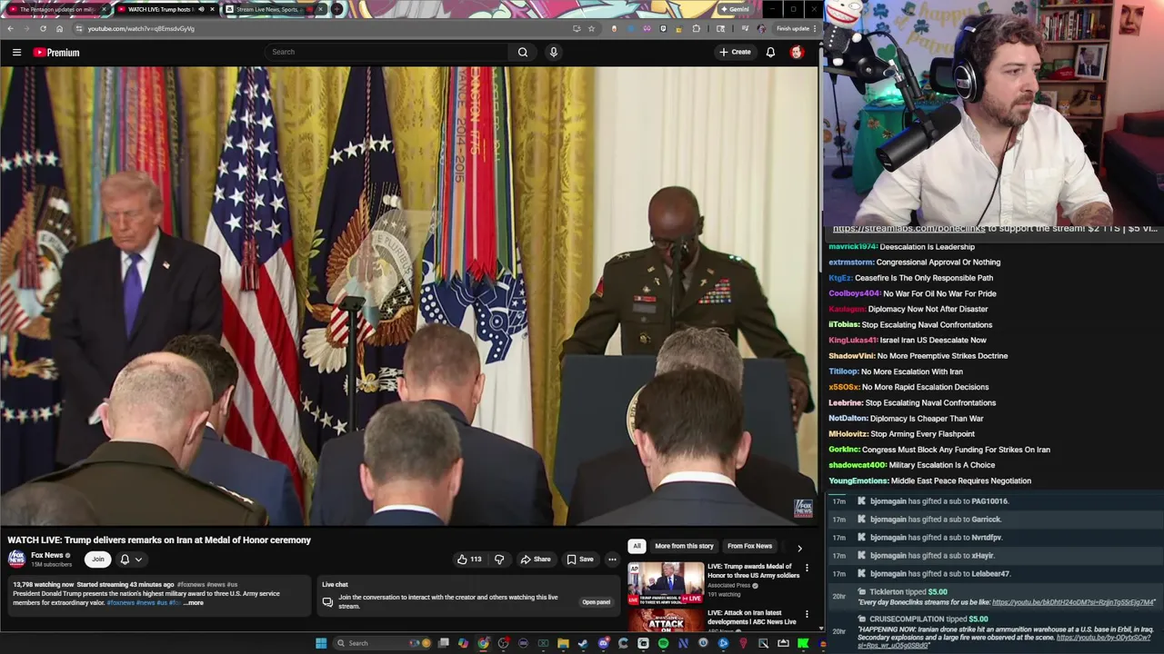This screenshot has height=654, width=1164.
Task: Click bjornagain gifted sub to xHayir row
Action: click(995, 556)
